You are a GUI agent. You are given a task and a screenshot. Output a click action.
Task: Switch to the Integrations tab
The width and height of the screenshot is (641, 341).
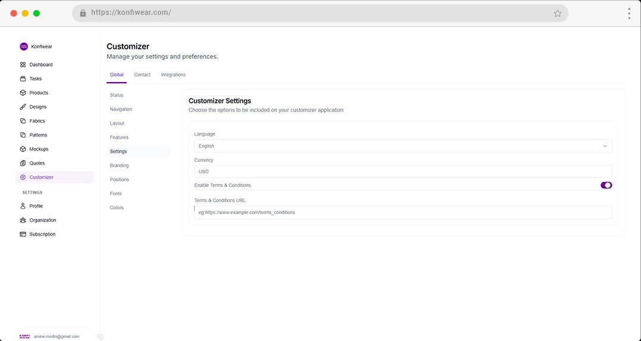173,75
